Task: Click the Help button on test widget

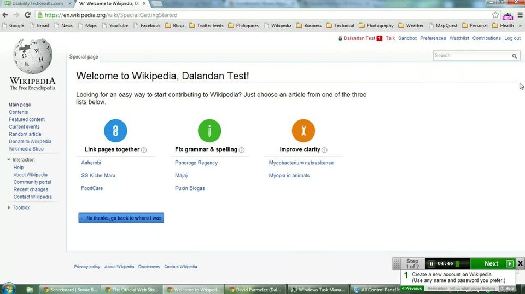Action: (507, 289)
